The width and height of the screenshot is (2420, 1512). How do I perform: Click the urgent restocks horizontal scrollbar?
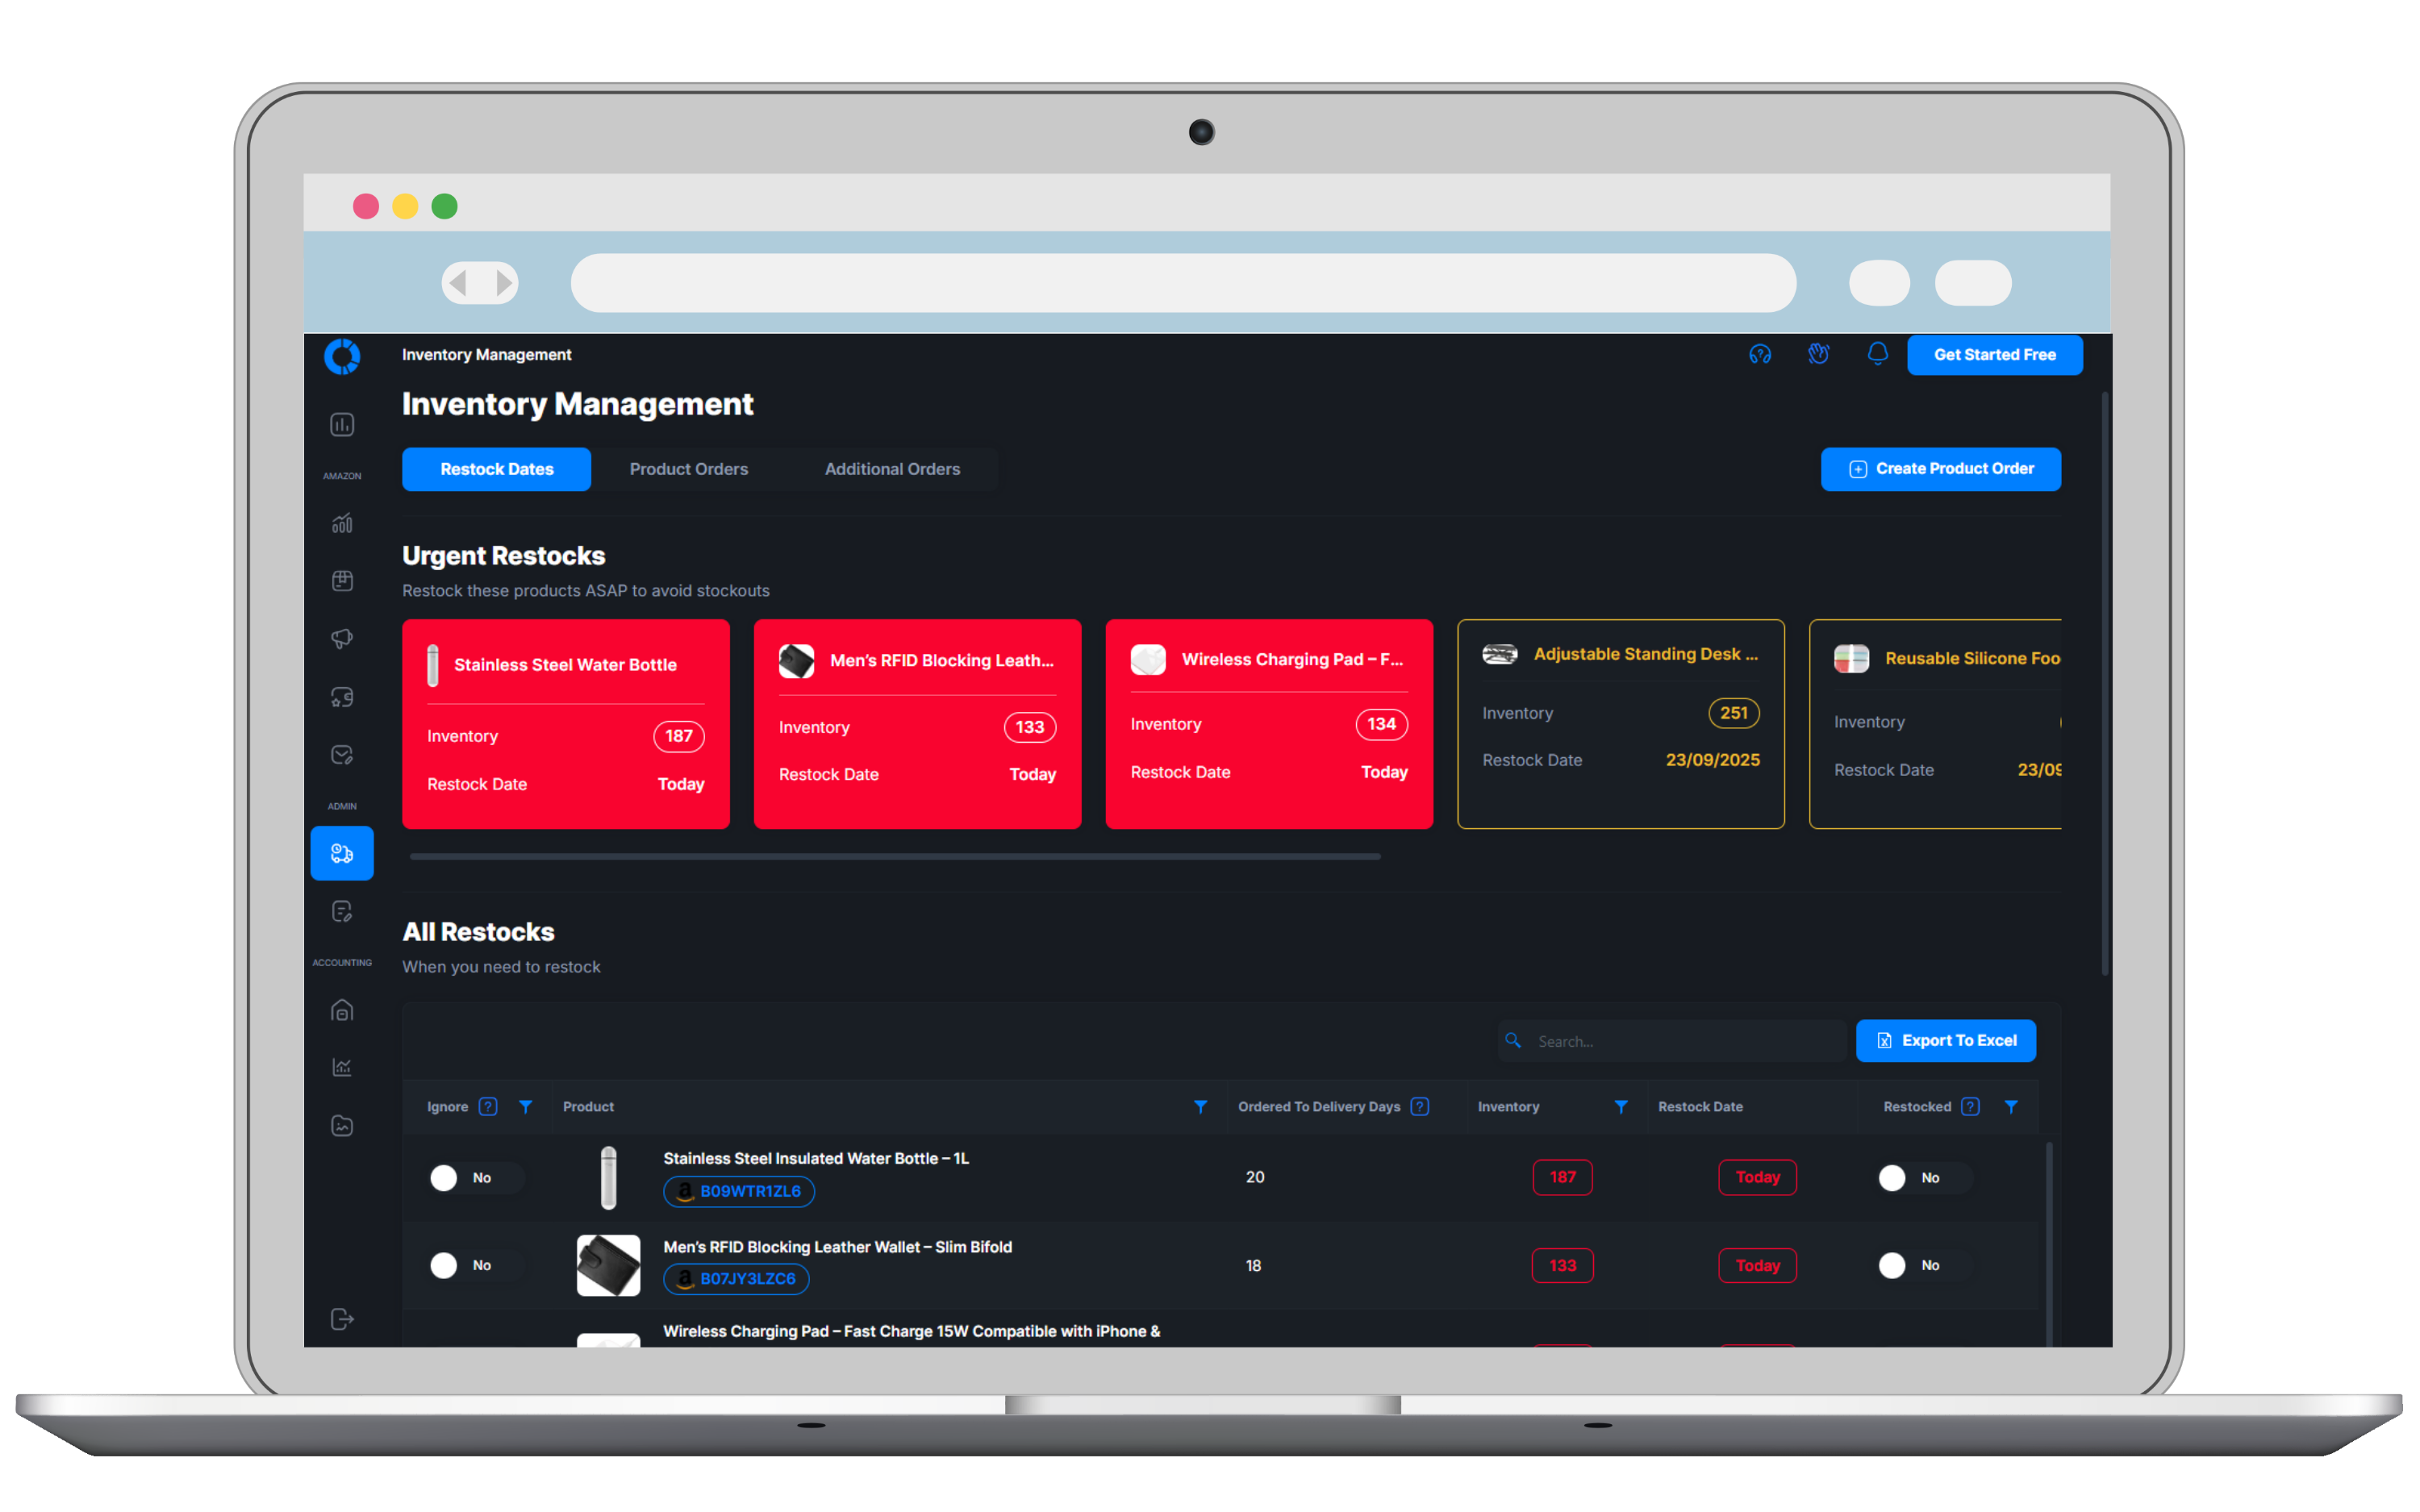[x=894, y=856]
